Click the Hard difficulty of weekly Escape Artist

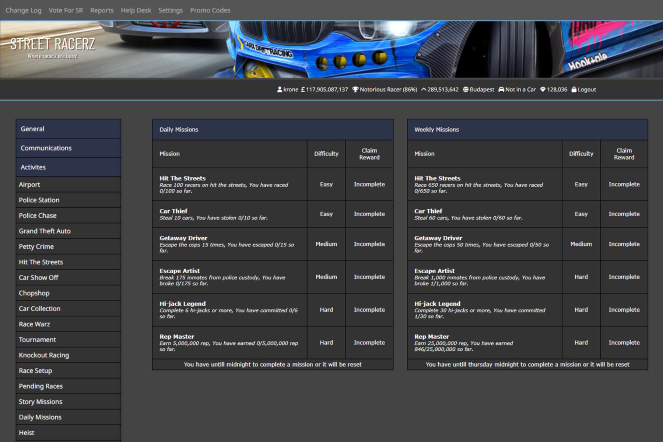click(x=581, y=277)
